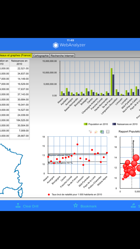Image resolution: width=140 pixels, height=249 pixels.
Task: Tap the Bookmark star icon
Action: [x=76, y=205]
